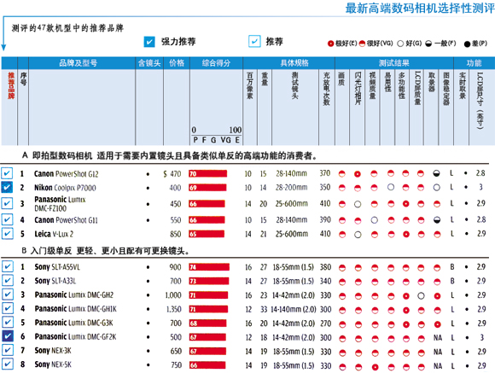The width and height of the screenshot is (495, 373).
Task: Click the section A 即拍型数码相机 heading
Action: coord(170,155)
